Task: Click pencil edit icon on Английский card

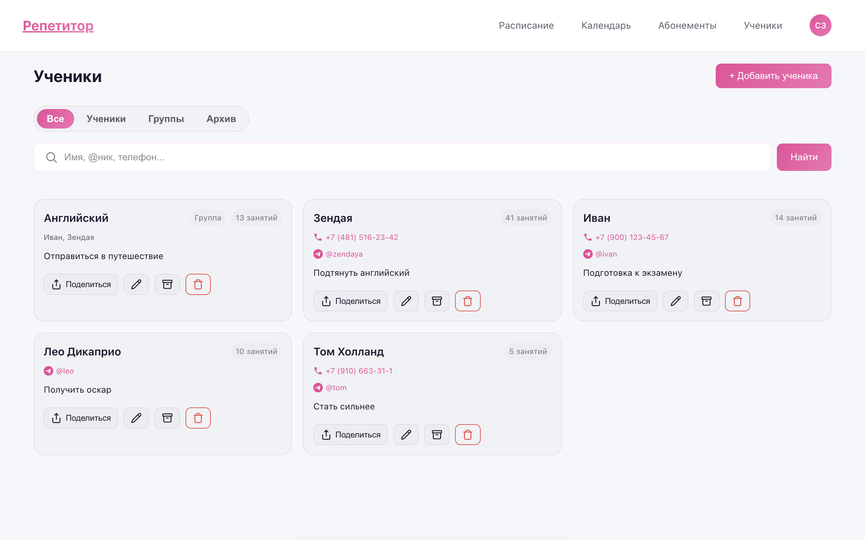Action: [136, 284]
